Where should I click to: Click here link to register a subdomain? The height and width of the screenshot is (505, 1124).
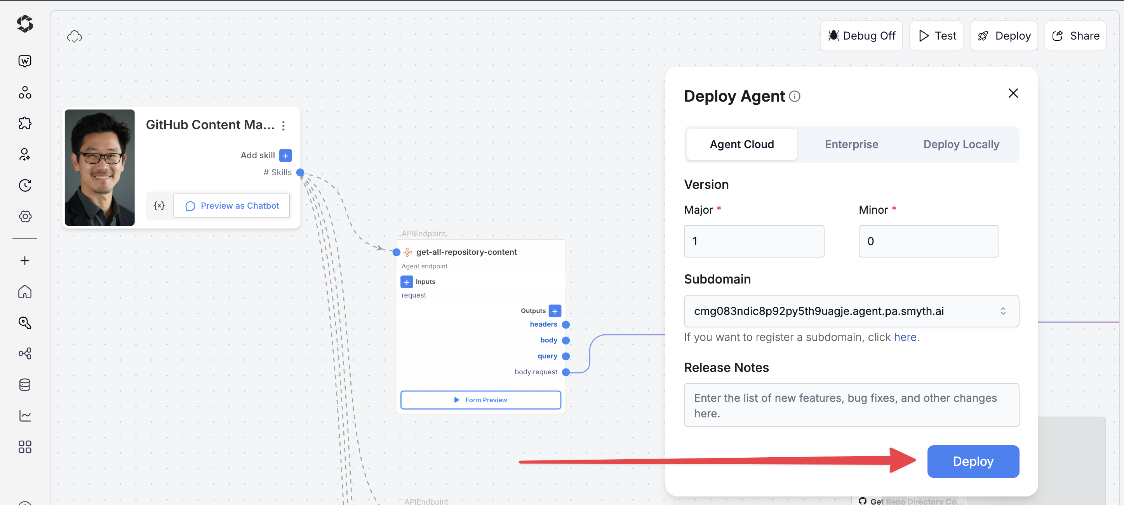(905, 337)
